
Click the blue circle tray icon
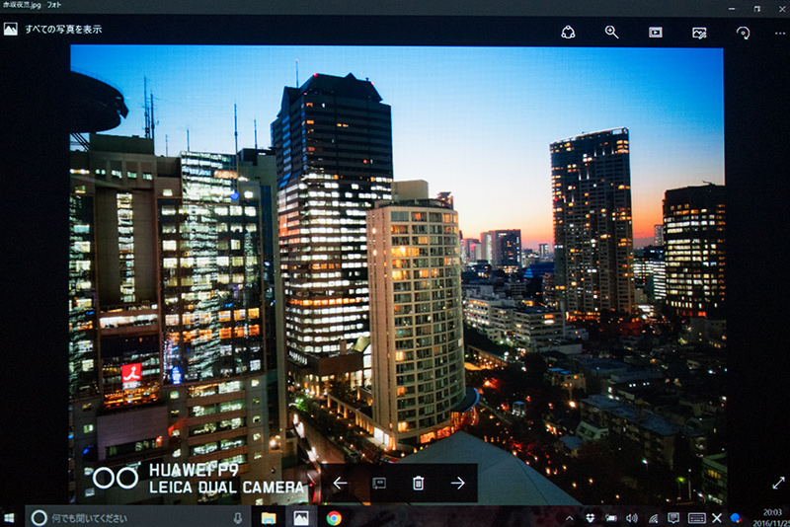(x=735, y=518)
